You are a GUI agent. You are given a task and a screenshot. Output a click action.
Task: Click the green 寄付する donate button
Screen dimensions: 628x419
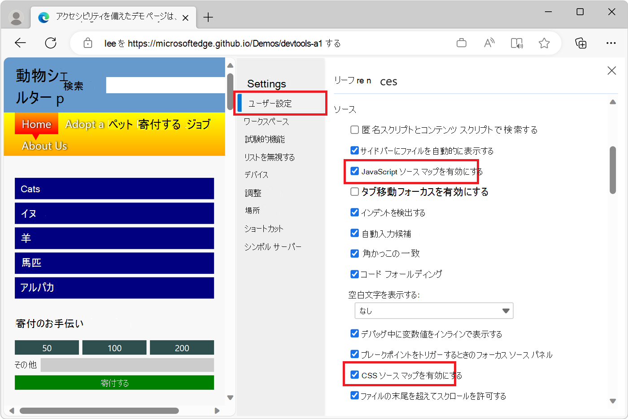click(114, 383)
